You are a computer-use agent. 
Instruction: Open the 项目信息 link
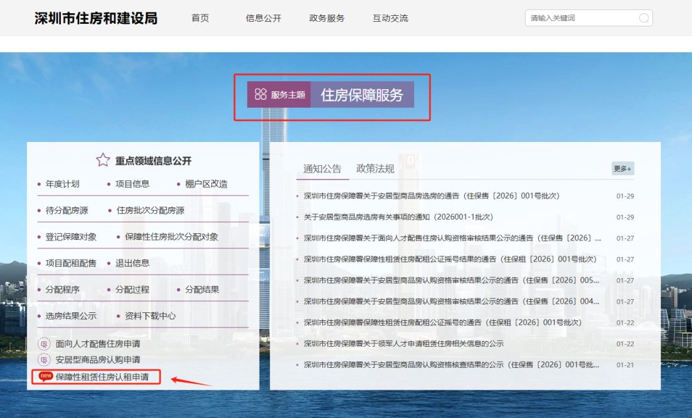pos(133,184)
